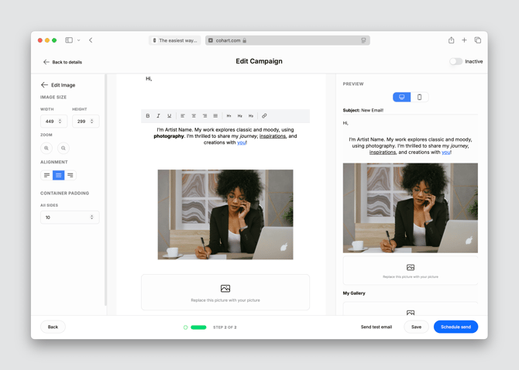Image resolution: width=519 pixels, height=370 pixels.
Task: Click the underline formatting icon
Action: (169, 116)
